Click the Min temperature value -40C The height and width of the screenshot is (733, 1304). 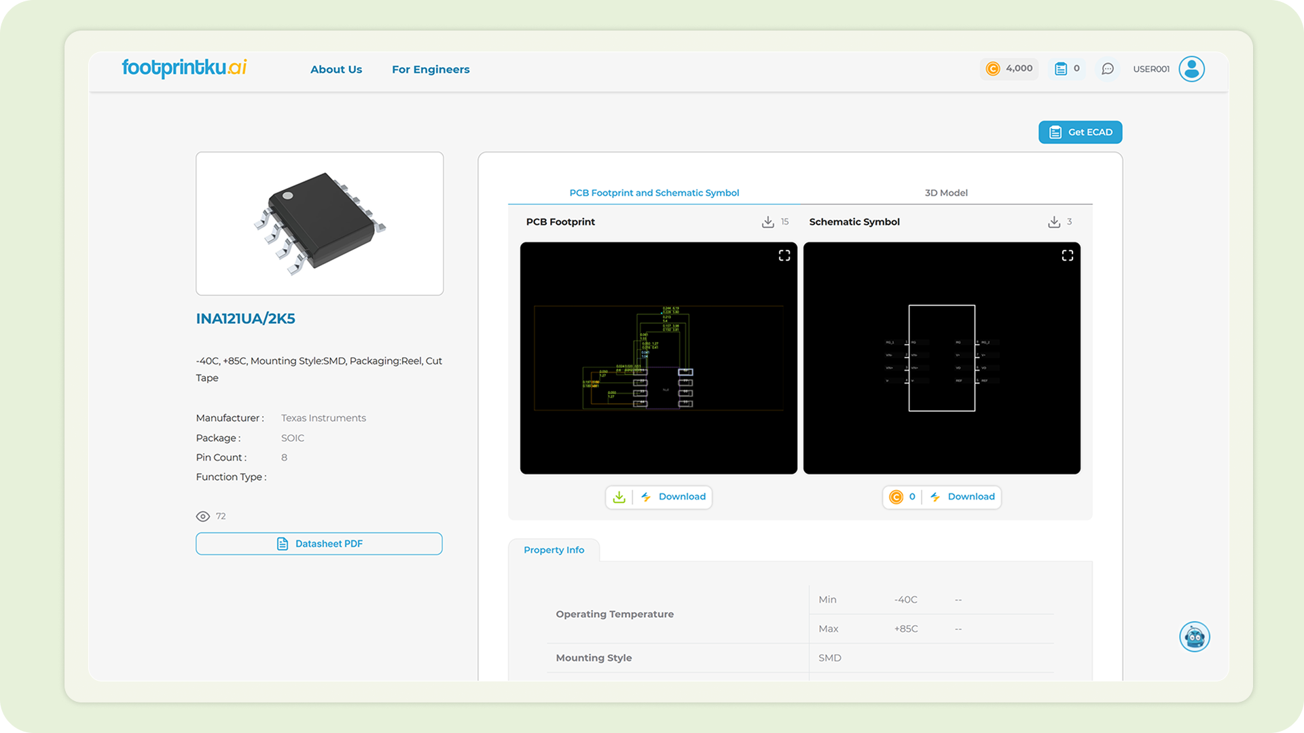(905, 599)
